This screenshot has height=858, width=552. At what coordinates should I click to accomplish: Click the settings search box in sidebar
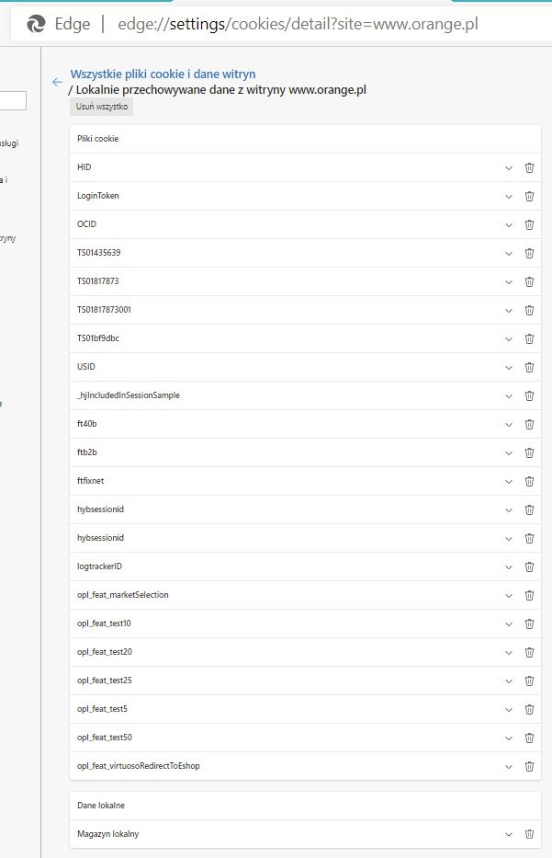pyautogui.click(x=13, y=100)
